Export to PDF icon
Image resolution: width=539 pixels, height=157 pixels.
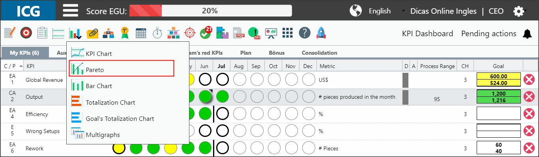pos(238,33)
